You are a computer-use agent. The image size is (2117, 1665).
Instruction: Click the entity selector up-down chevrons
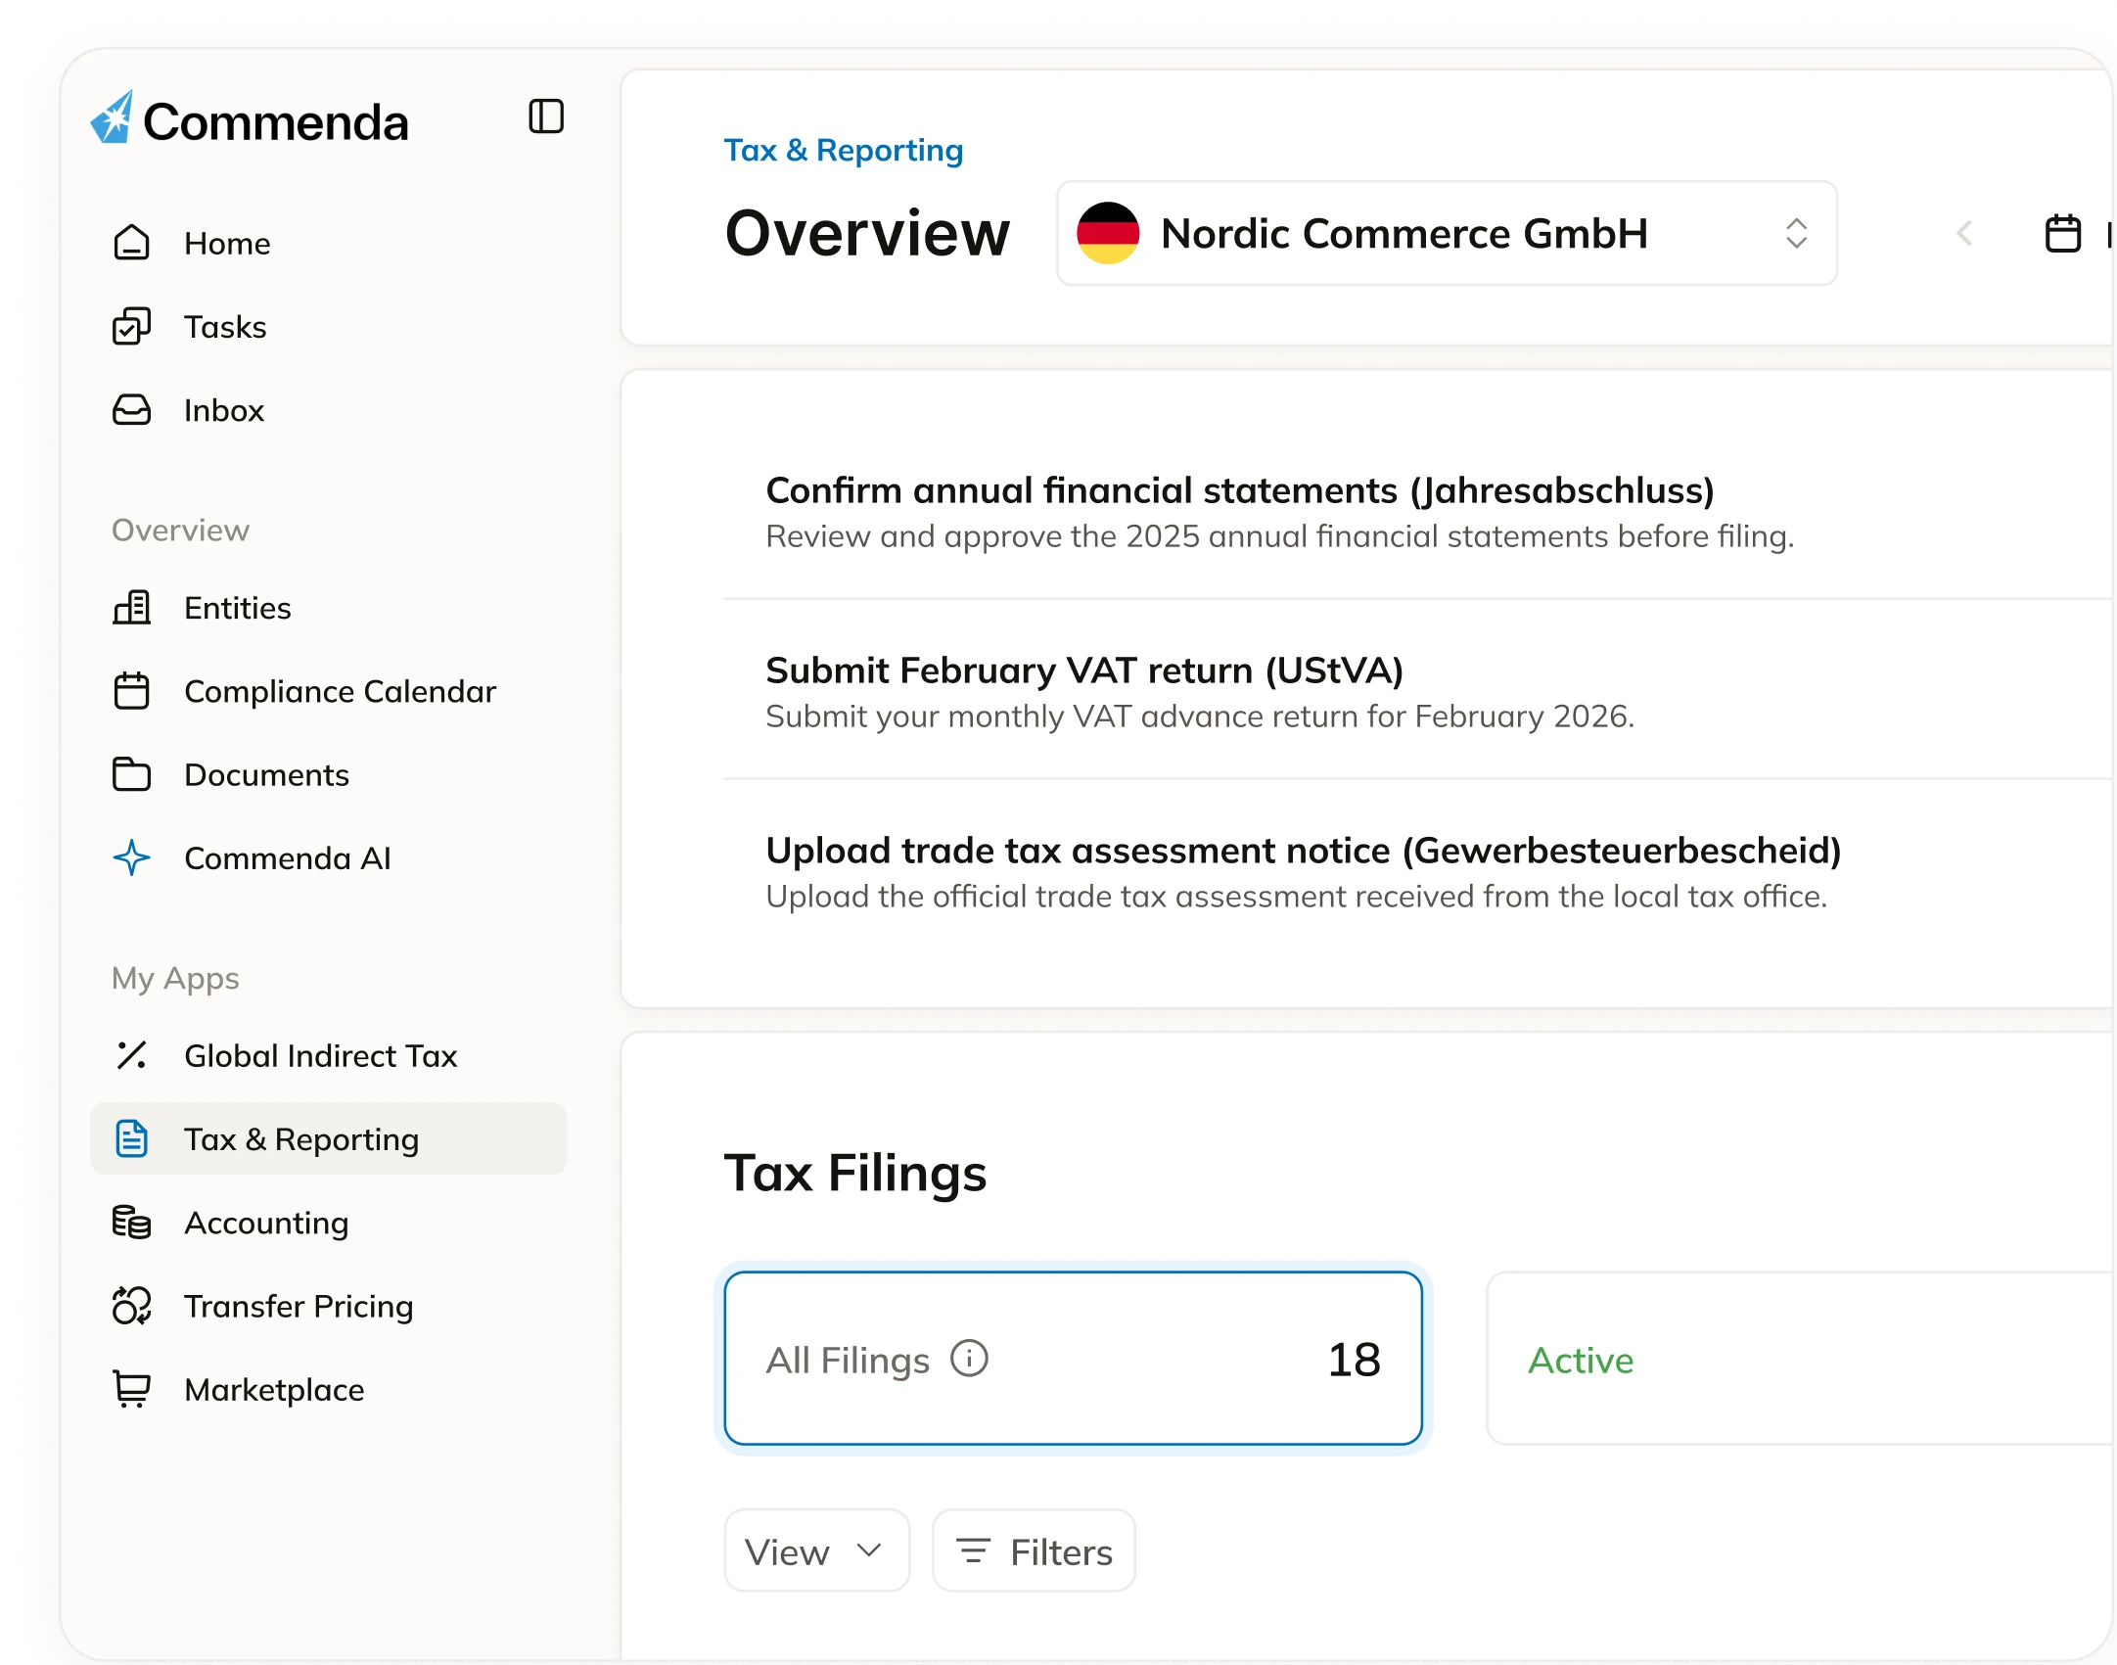pyautogui.click(x=1796, y=233)
